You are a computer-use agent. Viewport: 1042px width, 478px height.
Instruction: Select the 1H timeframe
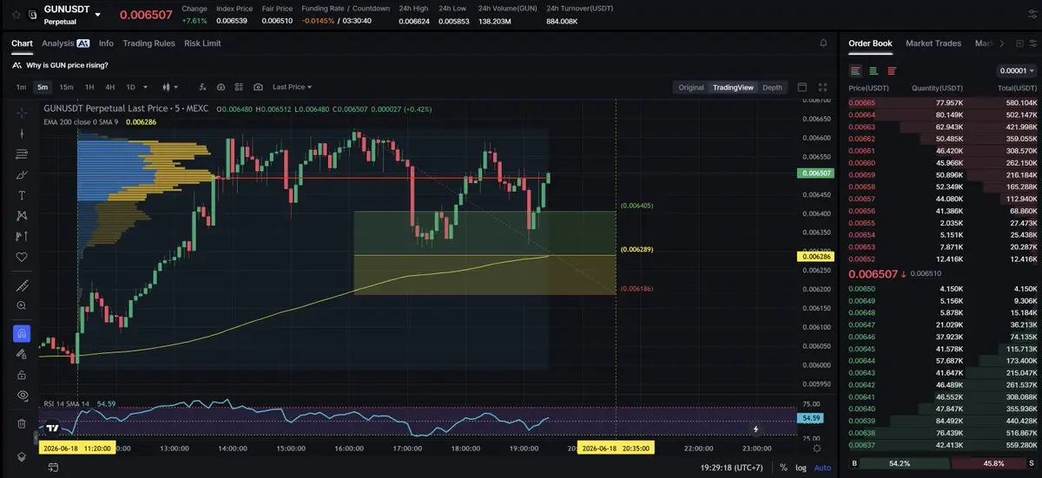89,87
